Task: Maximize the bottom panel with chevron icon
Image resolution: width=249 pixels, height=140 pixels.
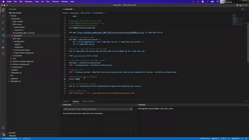Action: point(244,101)
